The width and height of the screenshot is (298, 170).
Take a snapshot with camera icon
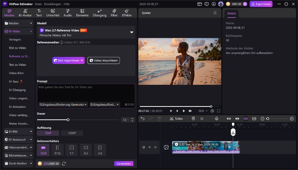click(212, 111)
